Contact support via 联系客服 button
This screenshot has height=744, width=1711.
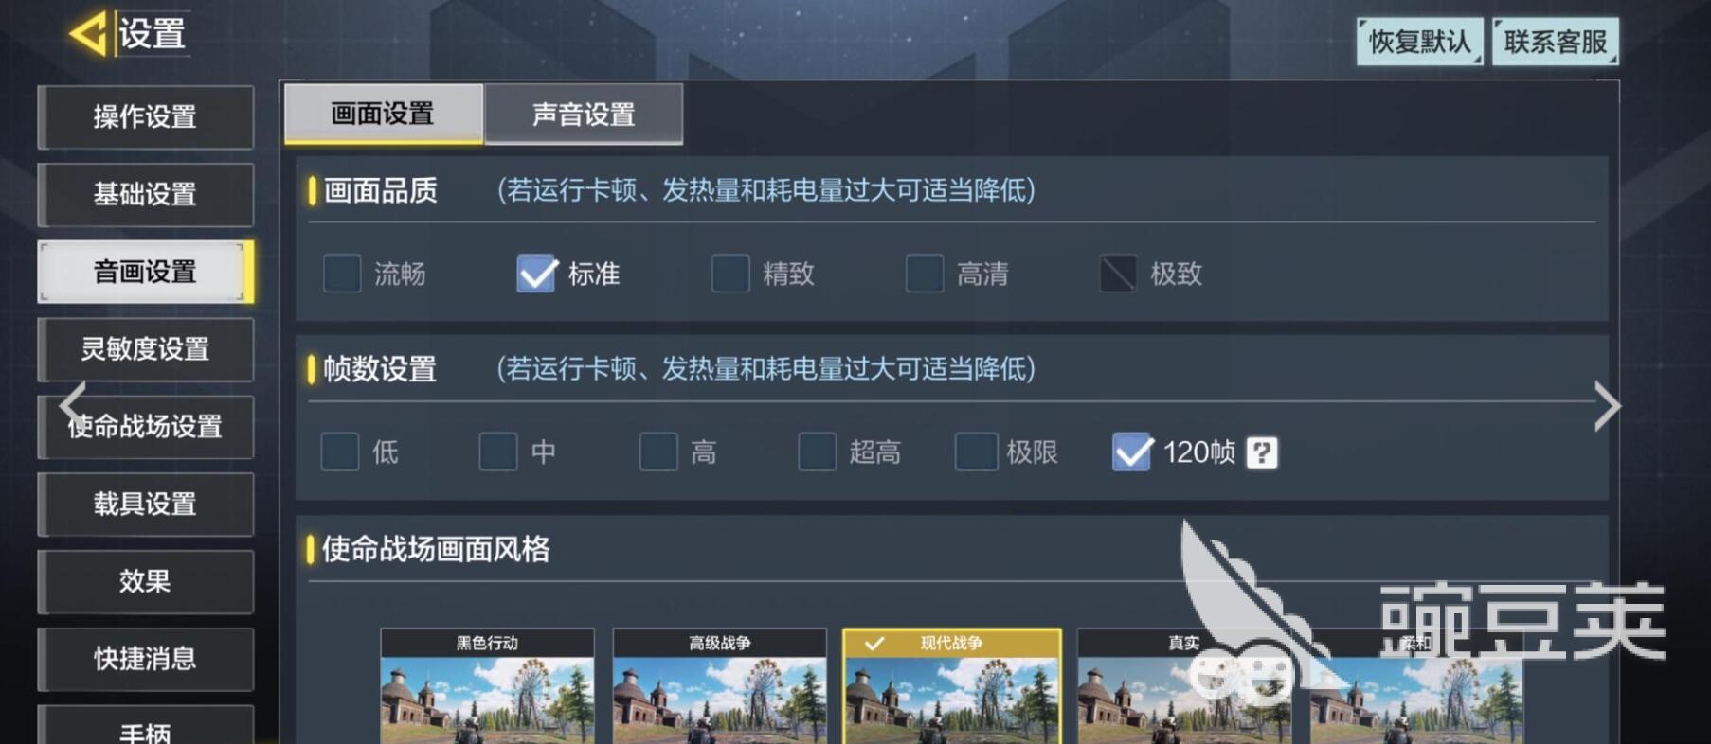(x=1556, y=42)
